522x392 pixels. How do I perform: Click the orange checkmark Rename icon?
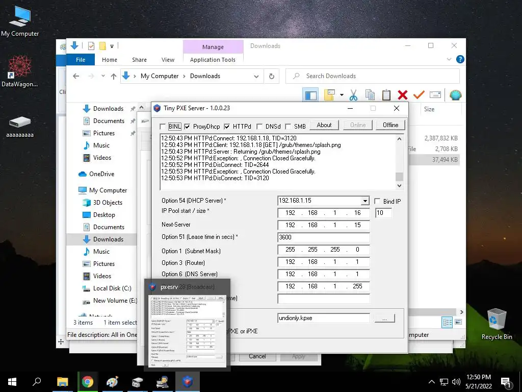click(x=419, y=95)
